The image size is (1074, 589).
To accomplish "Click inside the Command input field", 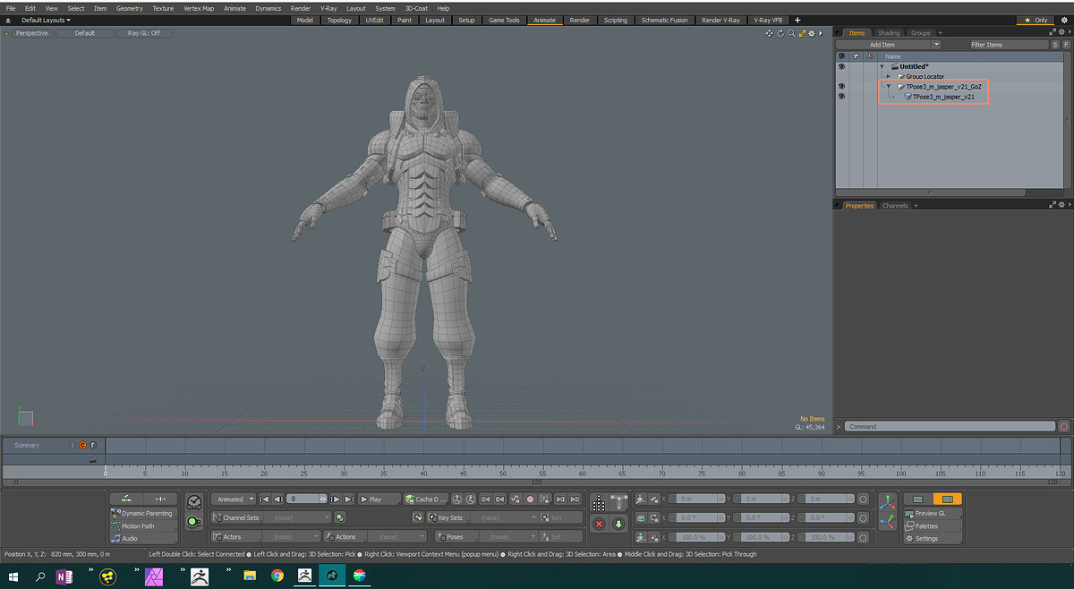I will pyautogui.click(x=949, y=426).
